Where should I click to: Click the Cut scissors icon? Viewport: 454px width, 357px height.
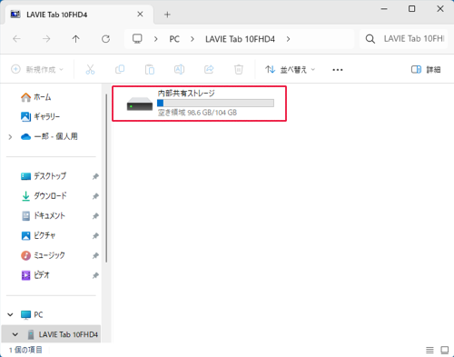coord(90,70)
